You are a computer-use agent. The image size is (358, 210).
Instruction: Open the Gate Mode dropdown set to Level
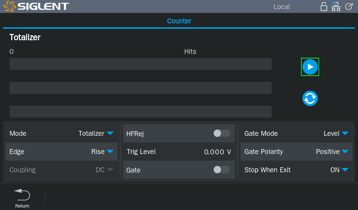(336, 133)
